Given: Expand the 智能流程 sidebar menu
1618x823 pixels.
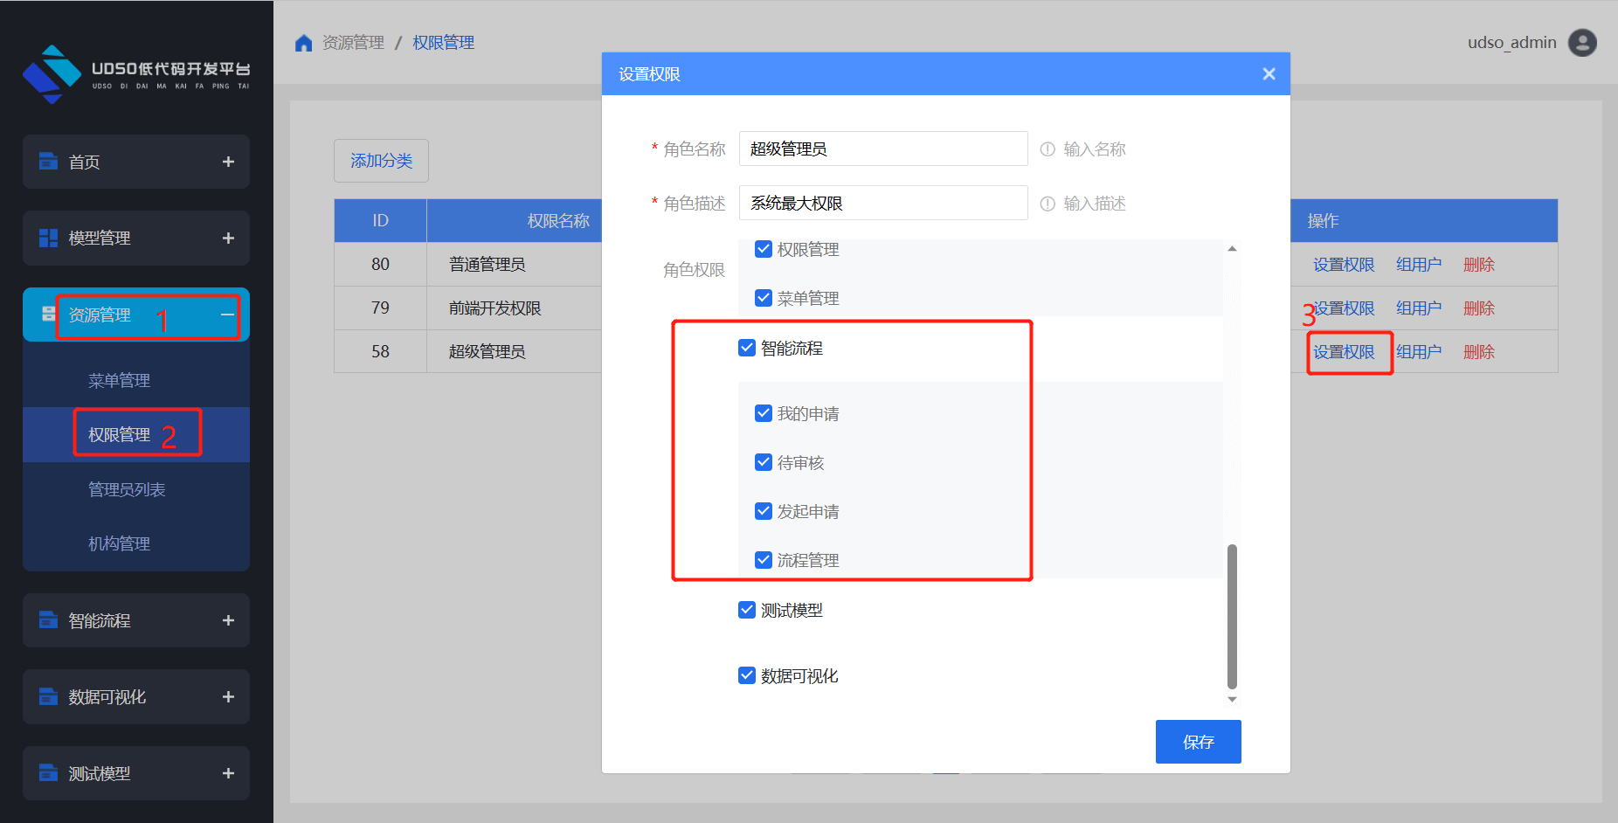Looking at the screenshot, I should tap(228, 620).
